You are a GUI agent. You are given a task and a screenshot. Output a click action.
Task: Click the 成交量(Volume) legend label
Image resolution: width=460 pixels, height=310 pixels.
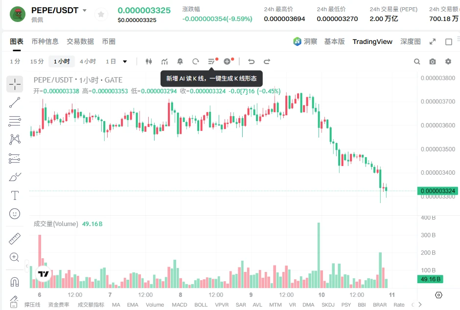click(56, 224)
